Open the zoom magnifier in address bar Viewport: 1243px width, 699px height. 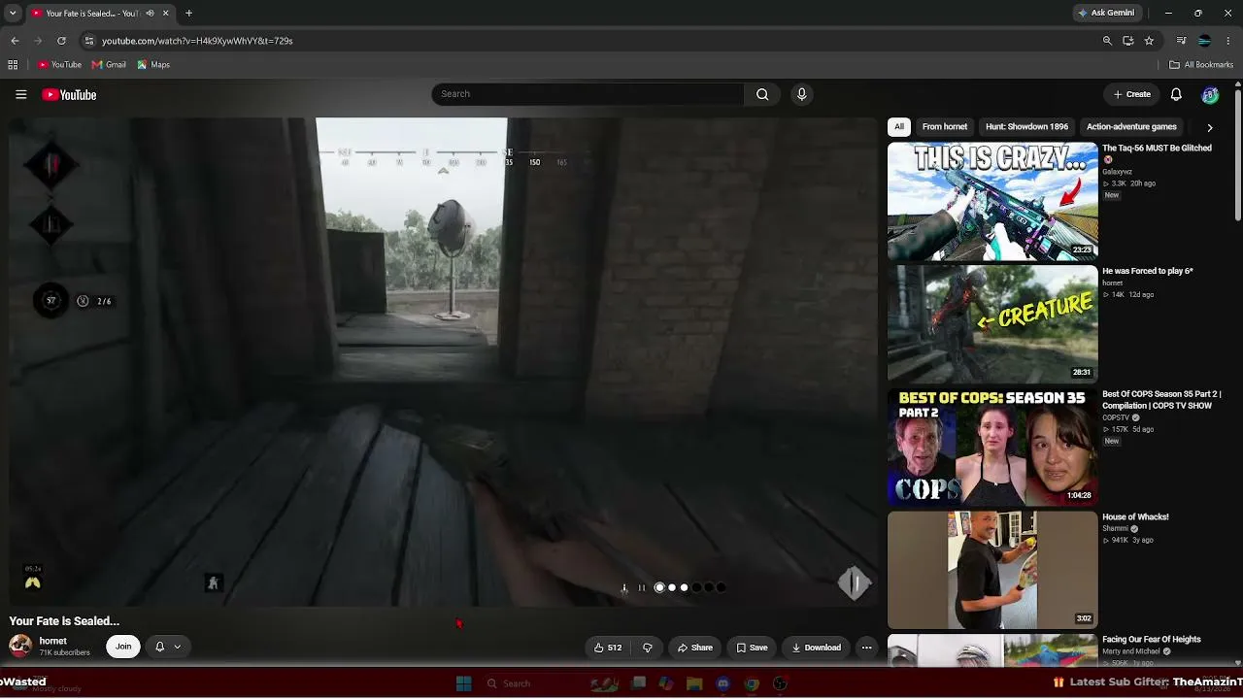[x=1107, y=41]
